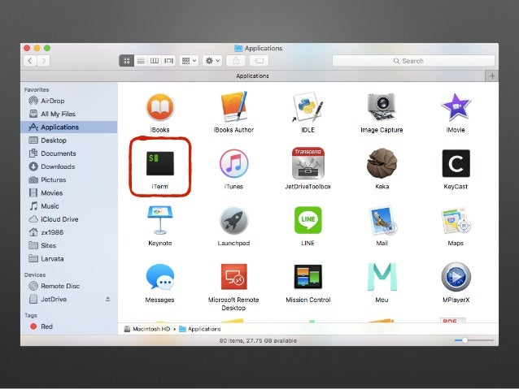Image resolution: width=519 pixels, height=389 pixels.
Task: Eject the JetDrive device
Action: pyautogui.click(x=107, y=299)
